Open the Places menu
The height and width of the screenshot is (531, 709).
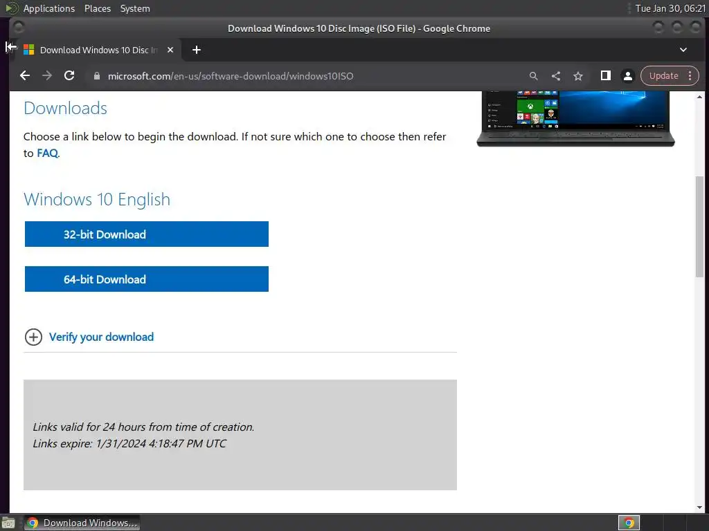coord(97,8)
